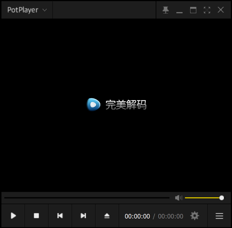
Task: Toggle the playlist hamburger button
Action: (219, 216)
